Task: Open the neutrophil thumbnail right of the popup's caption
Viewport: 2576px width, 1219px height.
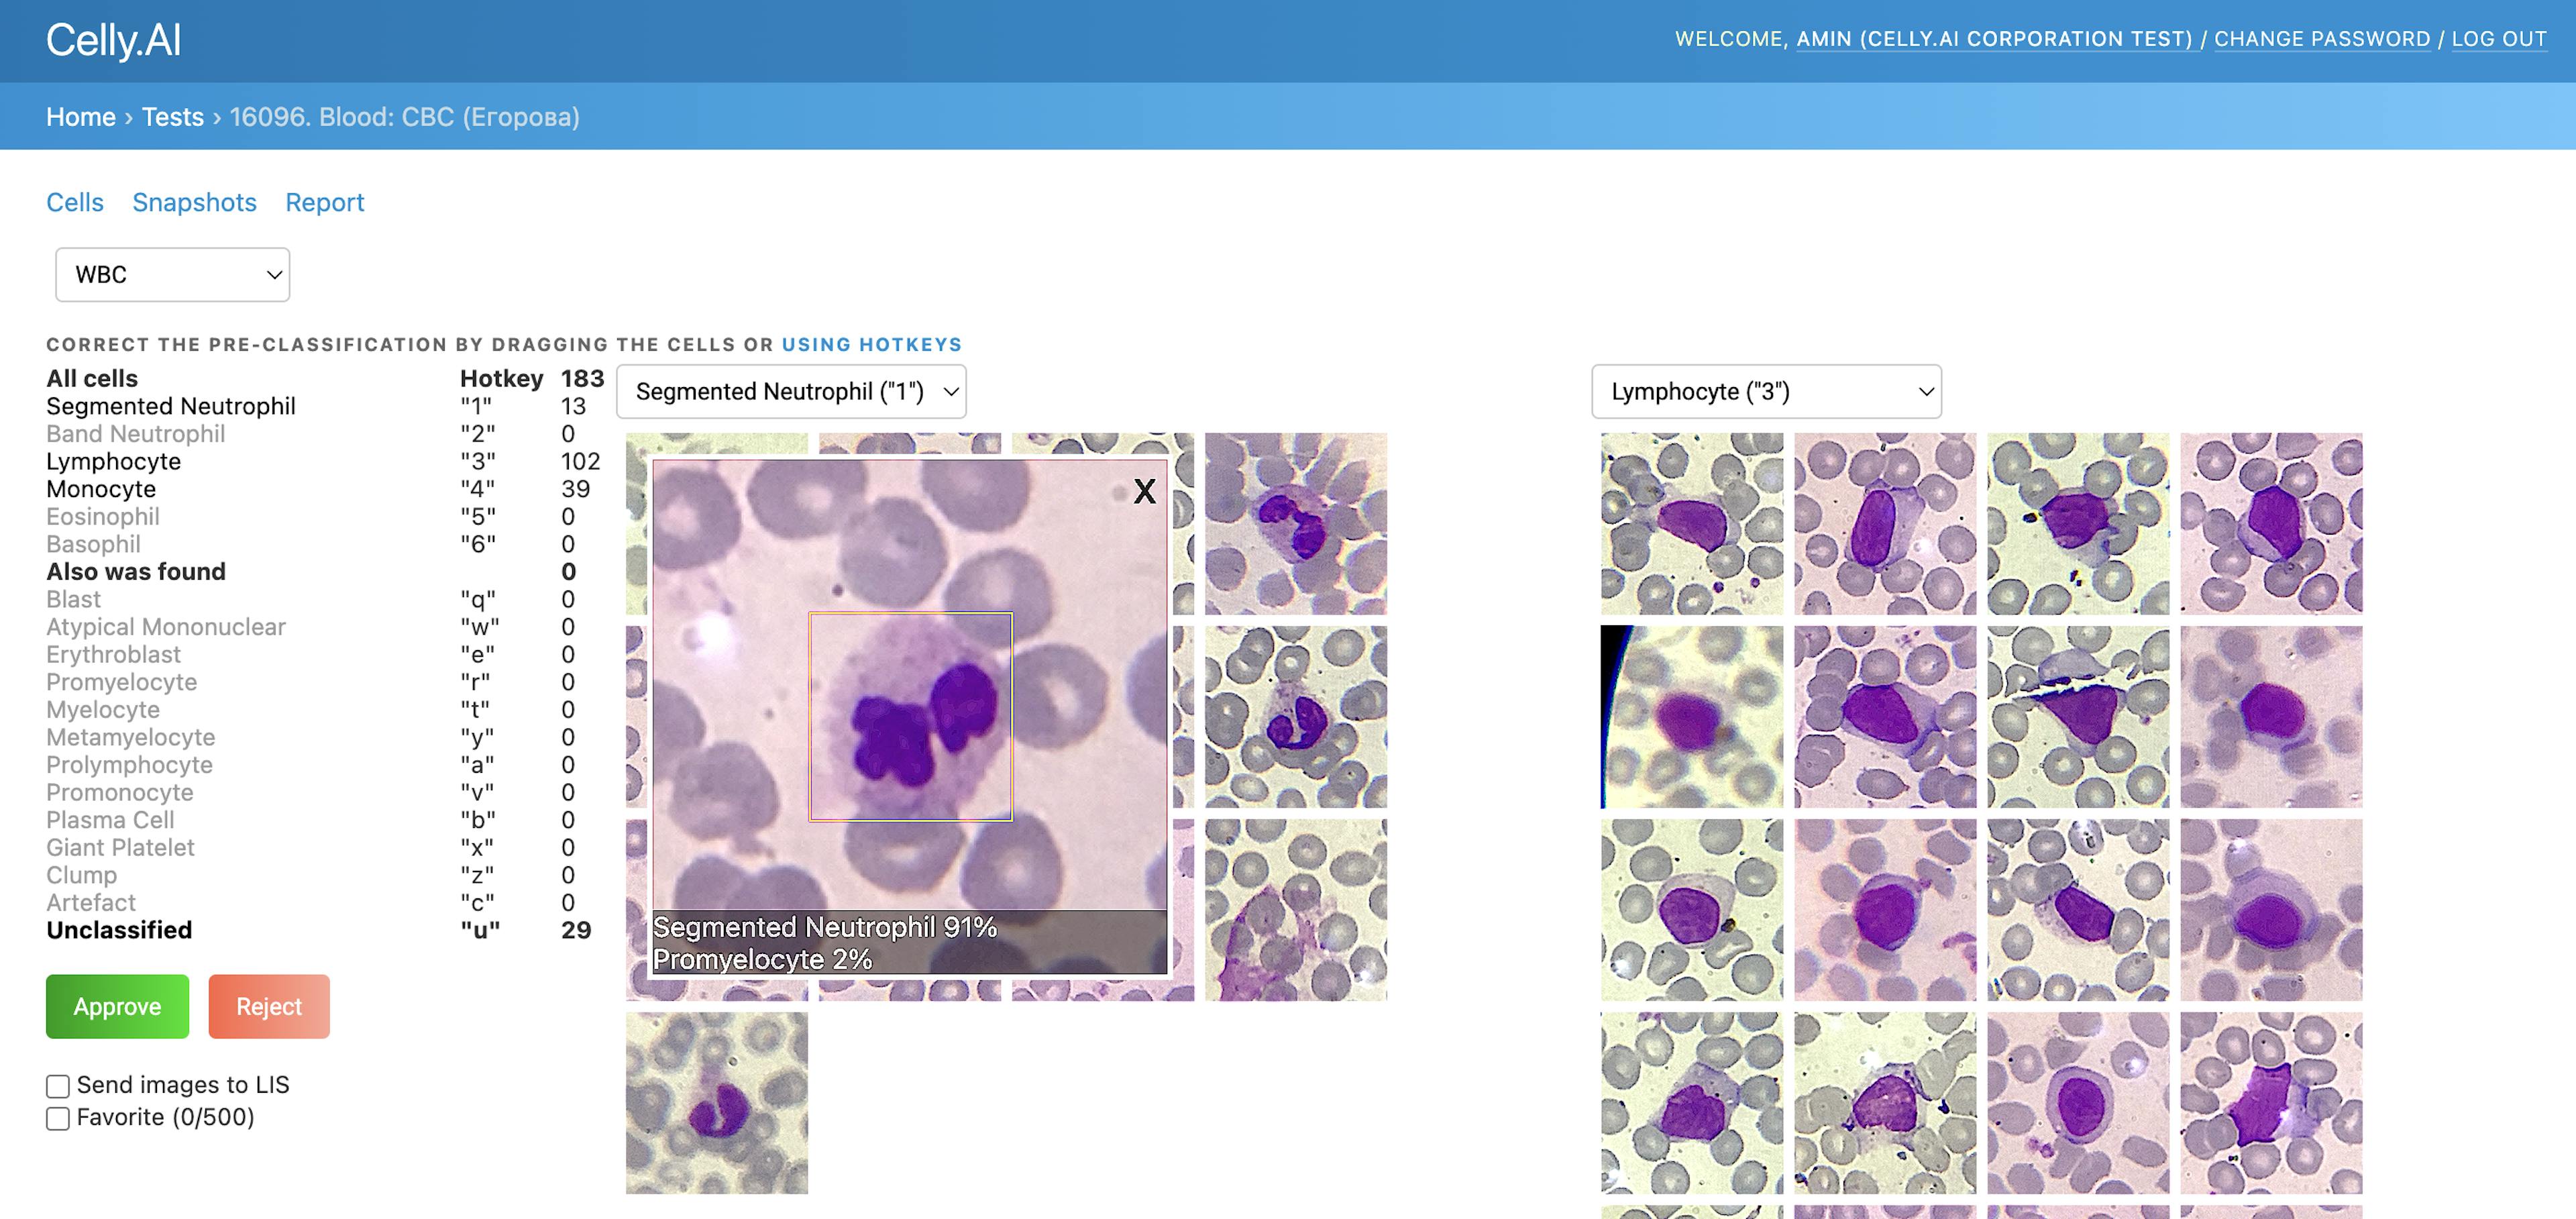Action: [1296, 910]
